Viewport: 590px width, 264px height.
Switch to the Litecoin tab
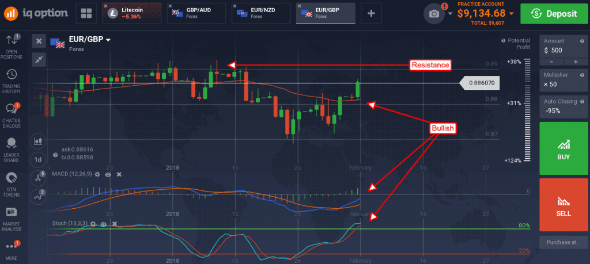(x=131, y=14)
